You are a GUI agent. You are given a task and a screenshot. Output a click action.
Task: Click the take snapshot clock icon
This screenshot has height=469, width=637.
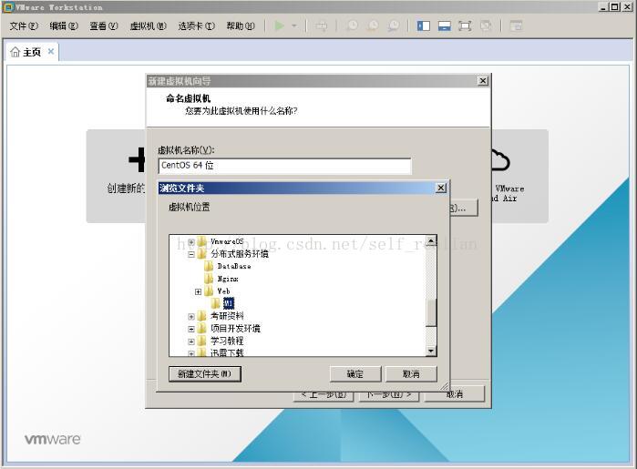point(353,26)
